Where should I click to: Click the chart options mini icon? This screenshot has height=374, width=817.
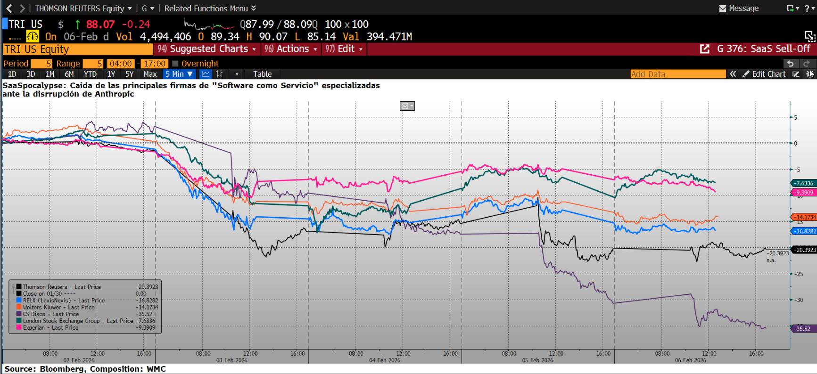click(407, 106)
